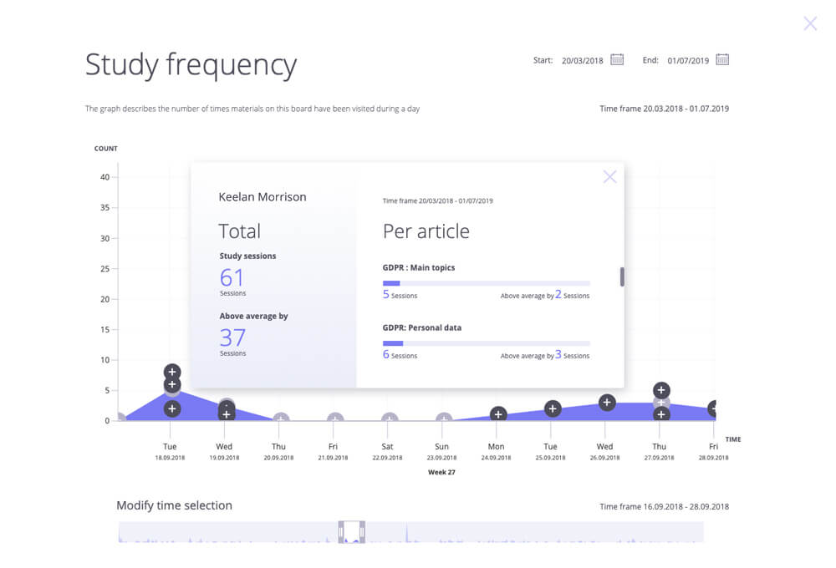The width and height of the screenshot is (836, 568).
Task: Click the faded plus marker on Fri 21.09.2018
Action: point(335,417)
